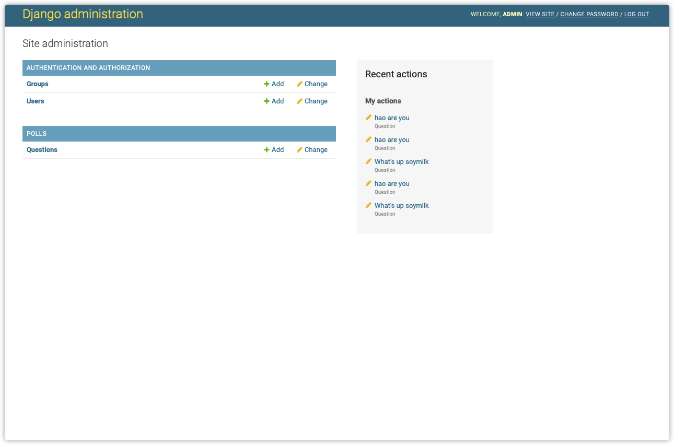Open the topmost 'hao are you' recent action
The image size is (674, 445).
point(392,118)
